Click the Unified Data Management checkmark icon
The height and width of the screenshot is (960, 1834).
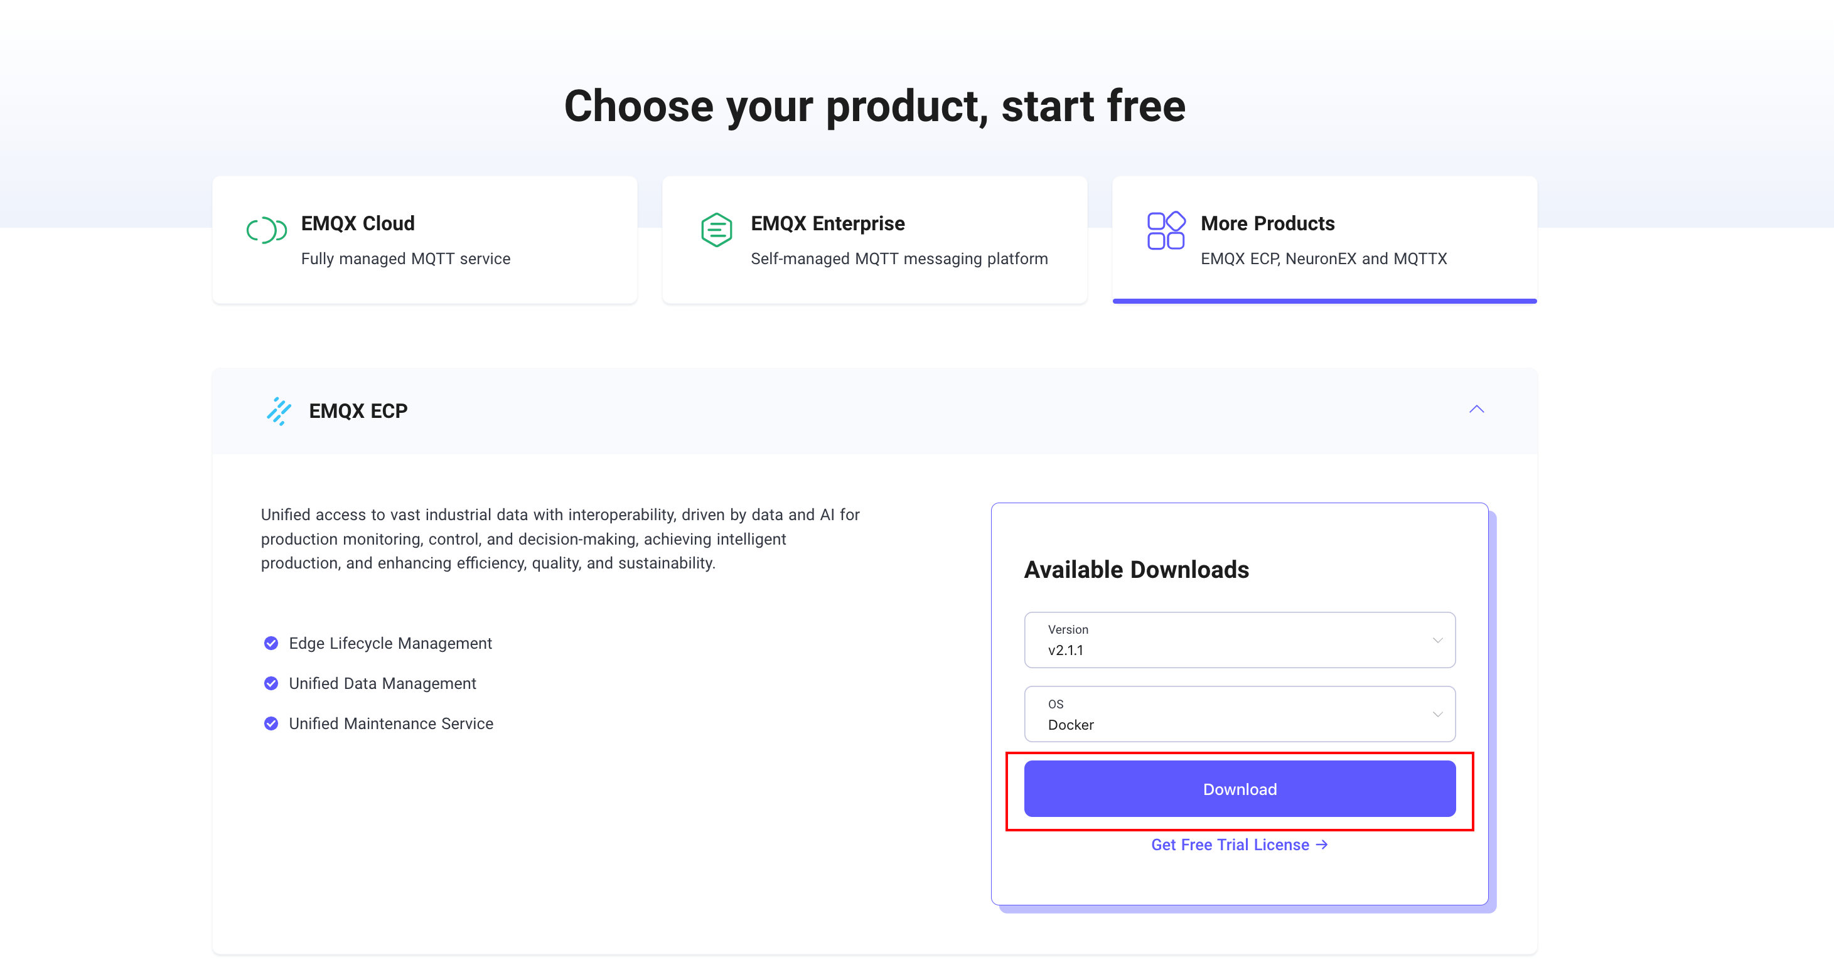tap(271, 683)
